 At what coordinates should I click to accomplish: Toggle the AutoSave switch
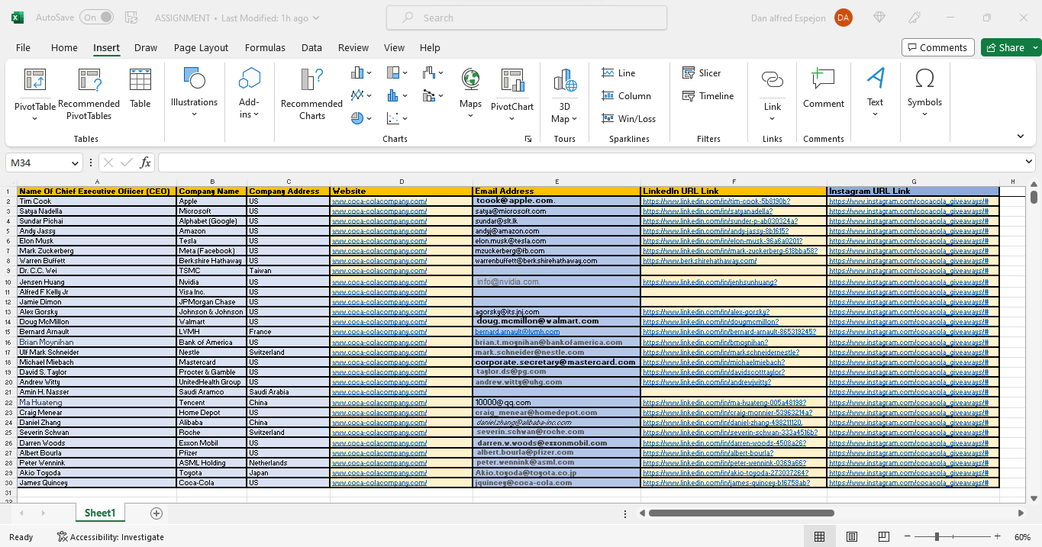[x=95, y=18]
